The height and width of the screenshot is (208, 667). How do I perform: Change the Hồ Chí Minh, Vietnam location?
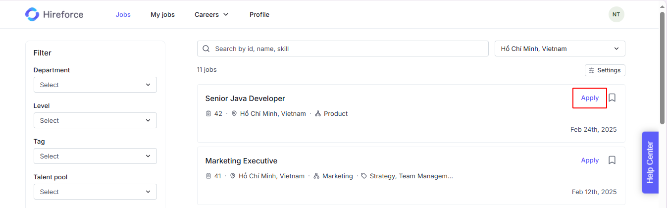point(560,49)
